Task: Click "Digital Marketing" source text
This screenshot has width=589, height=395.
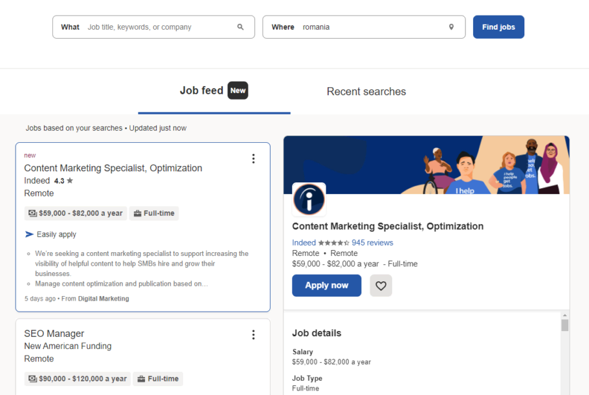Action: click(104, 299)
